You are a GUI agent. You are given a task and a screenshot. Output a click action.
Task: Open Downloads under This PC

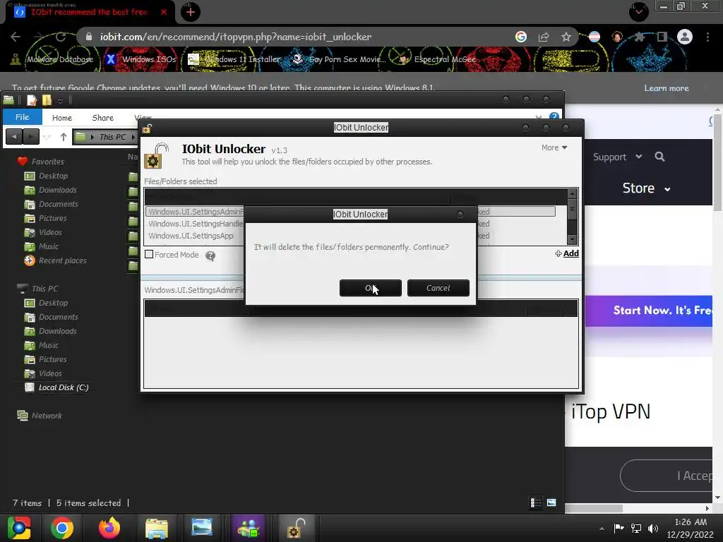coord(58,331)
